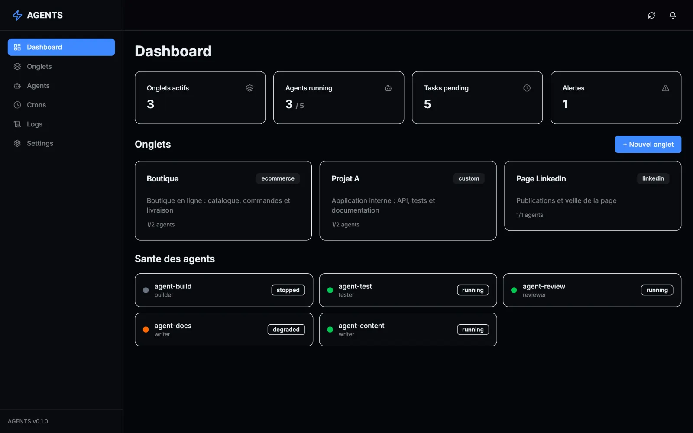
Task: Open the Boutique onglet card title
Action: point(162,179)
